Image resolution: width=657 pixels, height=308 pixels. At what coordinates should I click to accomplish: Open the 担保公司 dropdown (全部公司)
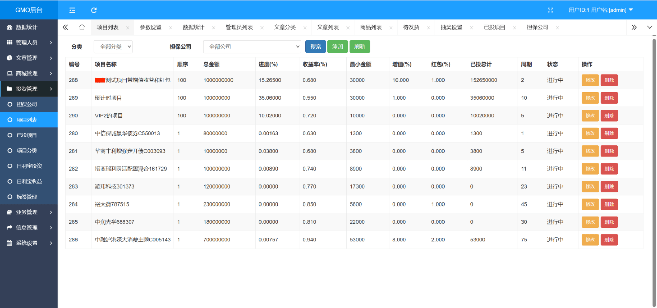click(252, 47)
